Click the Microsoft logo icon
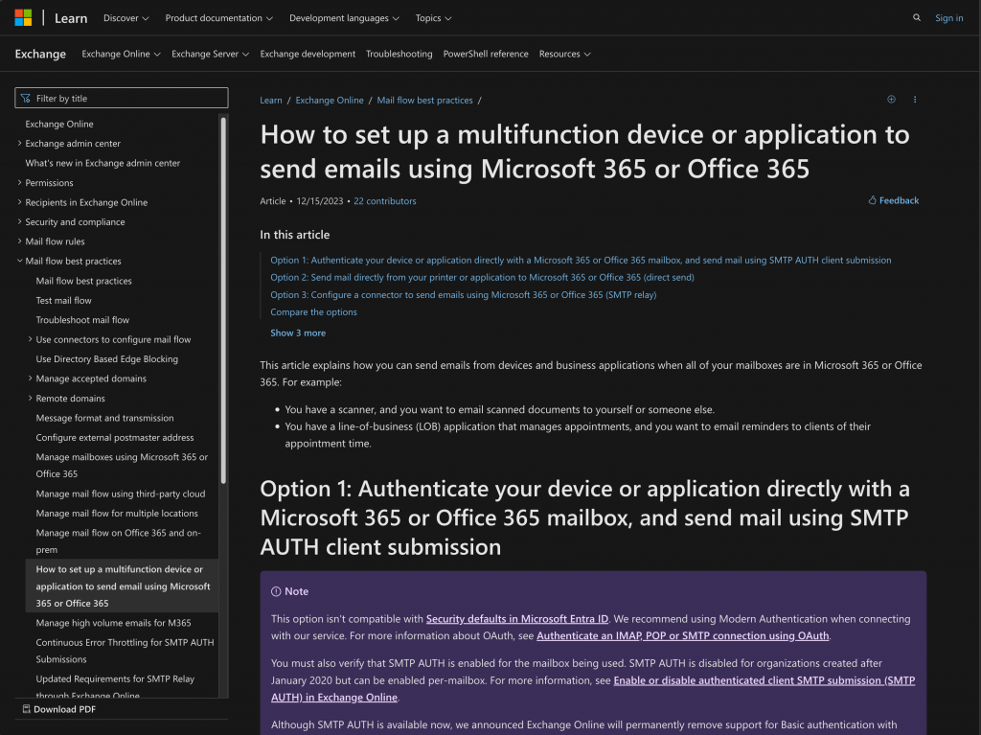The height and width of the screenshot is (735, 981). point(23,17)
